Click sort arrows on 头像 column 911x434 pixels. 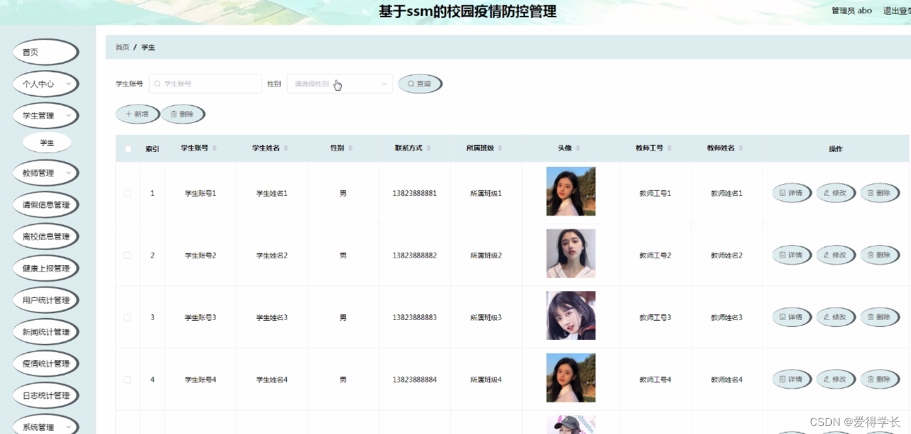point(578,148)
